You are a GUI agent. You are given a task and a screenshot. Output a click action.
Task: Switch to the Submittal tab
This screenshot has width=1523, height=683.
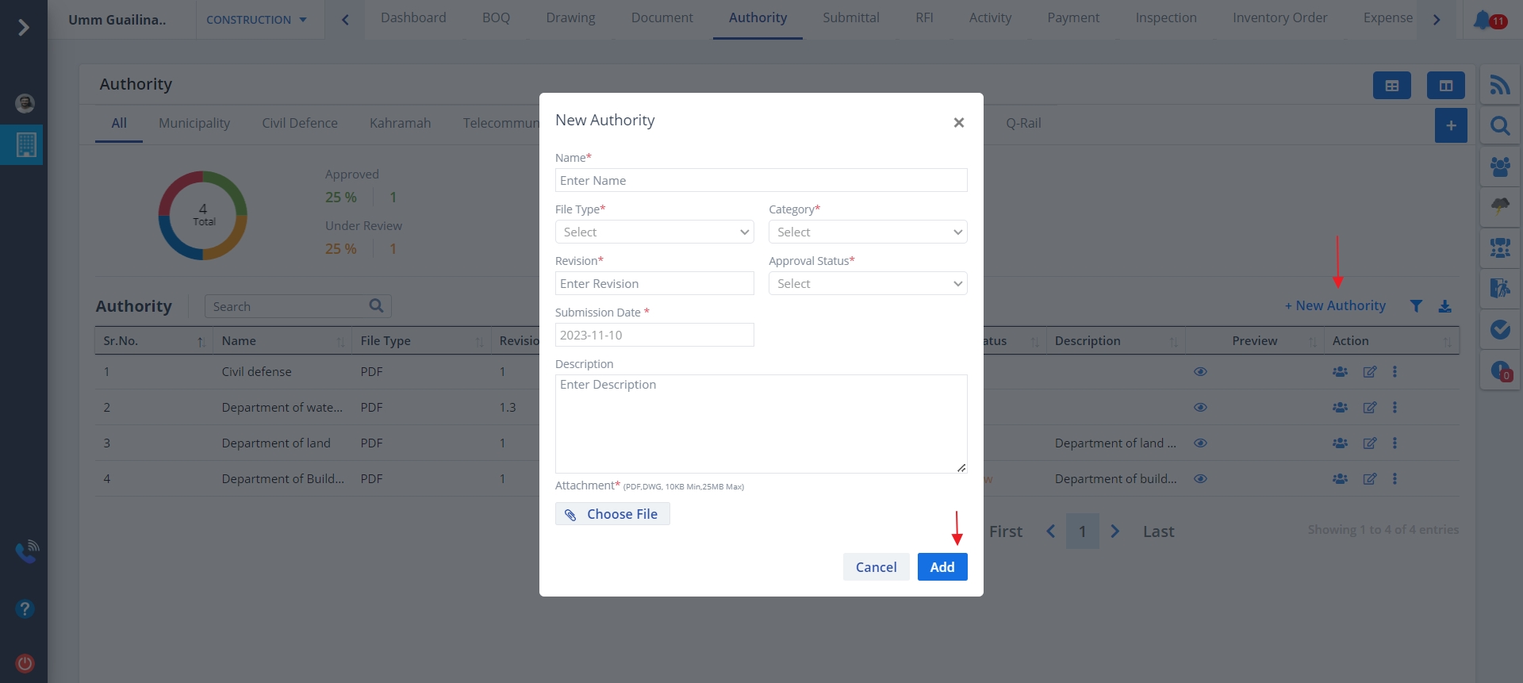click(850, 18)
